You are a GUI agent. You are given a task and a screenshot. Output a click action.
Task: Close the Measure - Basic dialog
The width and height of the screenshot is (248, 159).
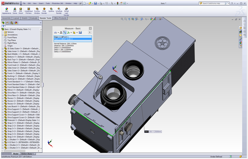click(90, 28)
